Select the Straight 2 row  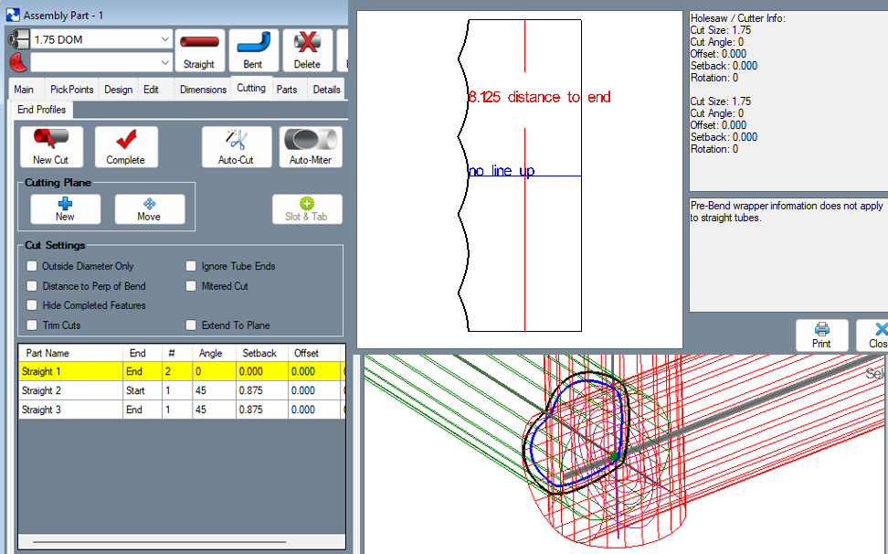pyautogui.click(x=181, y=390)
